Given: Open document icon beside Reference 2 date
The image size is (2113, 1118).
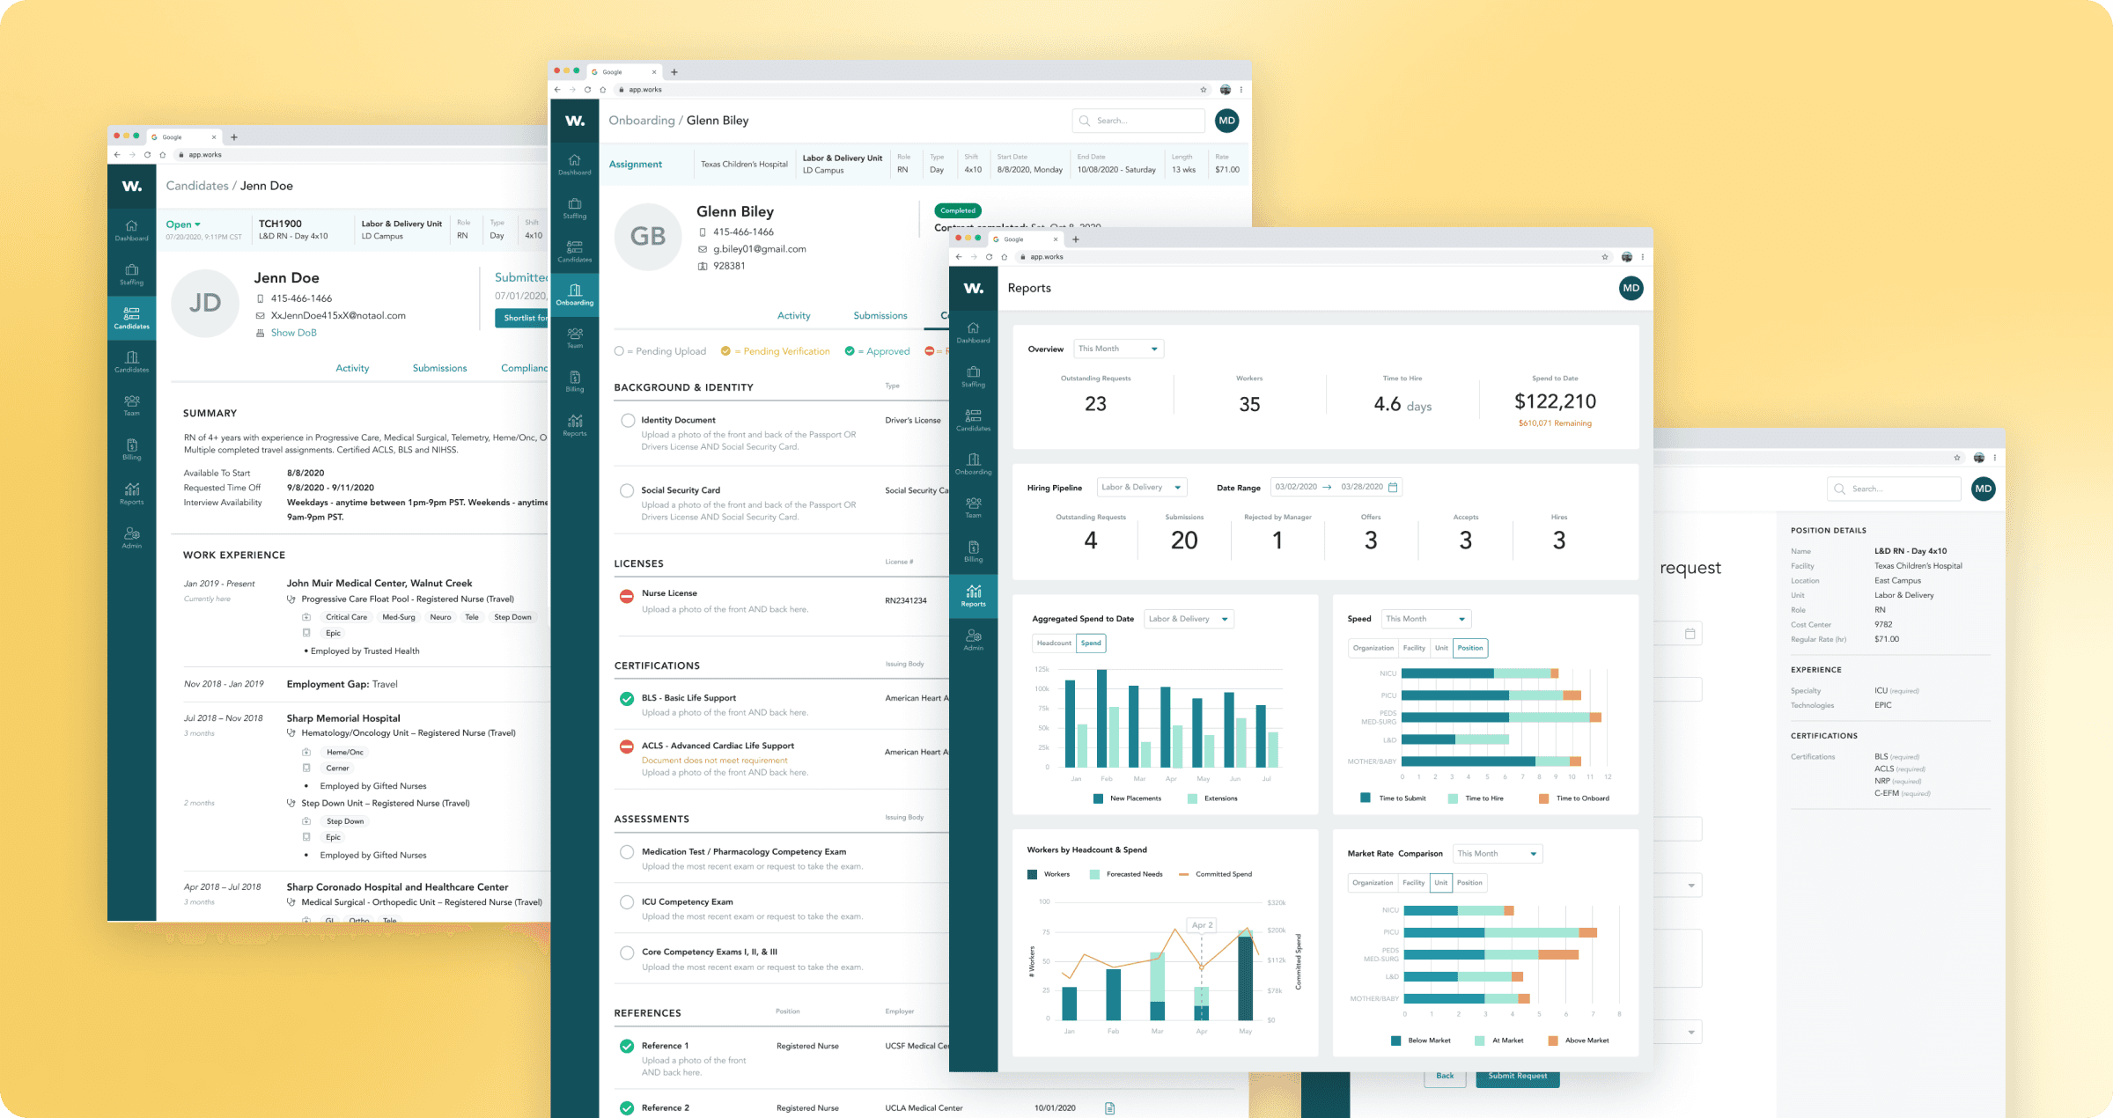Looking at the screenshot, I should 1109,1108.
